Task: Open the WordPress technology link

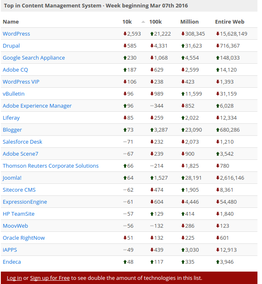Action: [x=16, y=34]
